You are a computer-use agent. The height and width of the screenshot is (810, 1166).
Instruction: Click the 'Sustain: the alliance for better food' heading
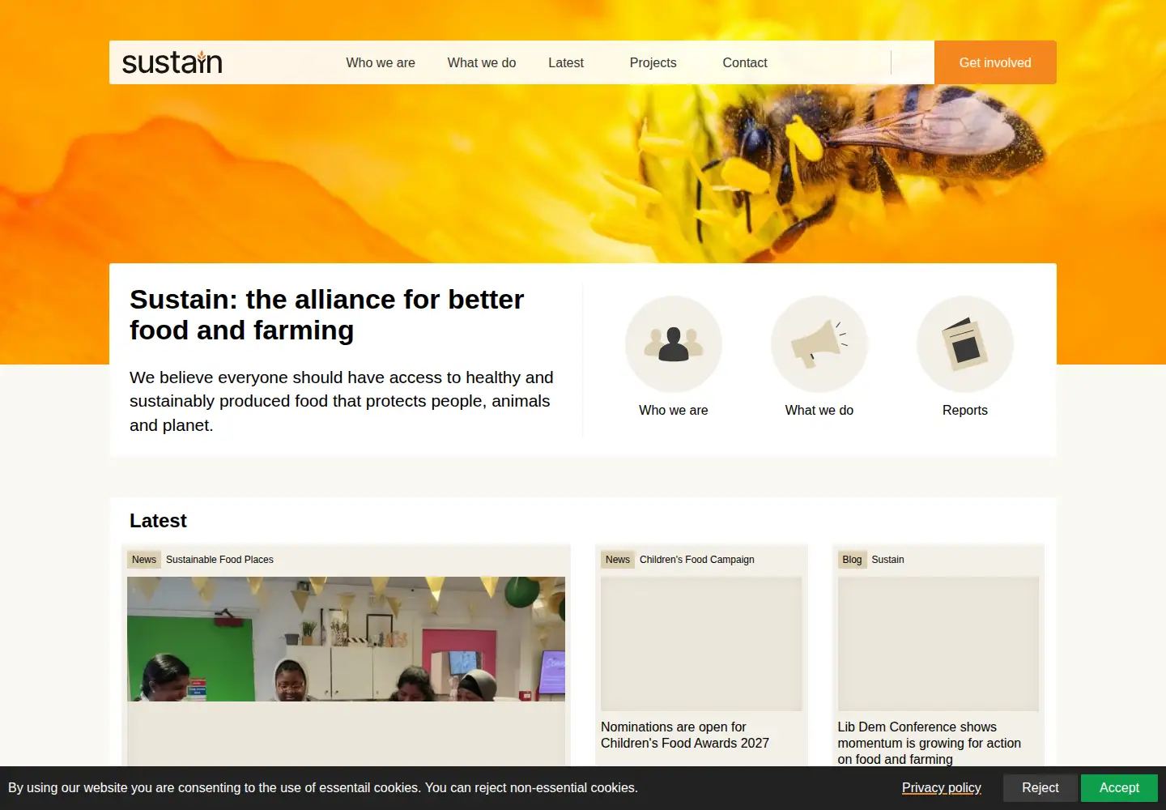tap(327, 315)
